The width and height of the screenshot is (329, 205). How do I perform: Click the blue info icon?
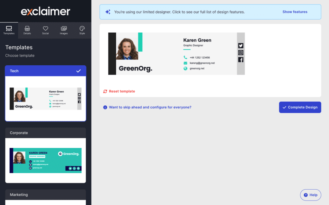(x=105, y=107)
